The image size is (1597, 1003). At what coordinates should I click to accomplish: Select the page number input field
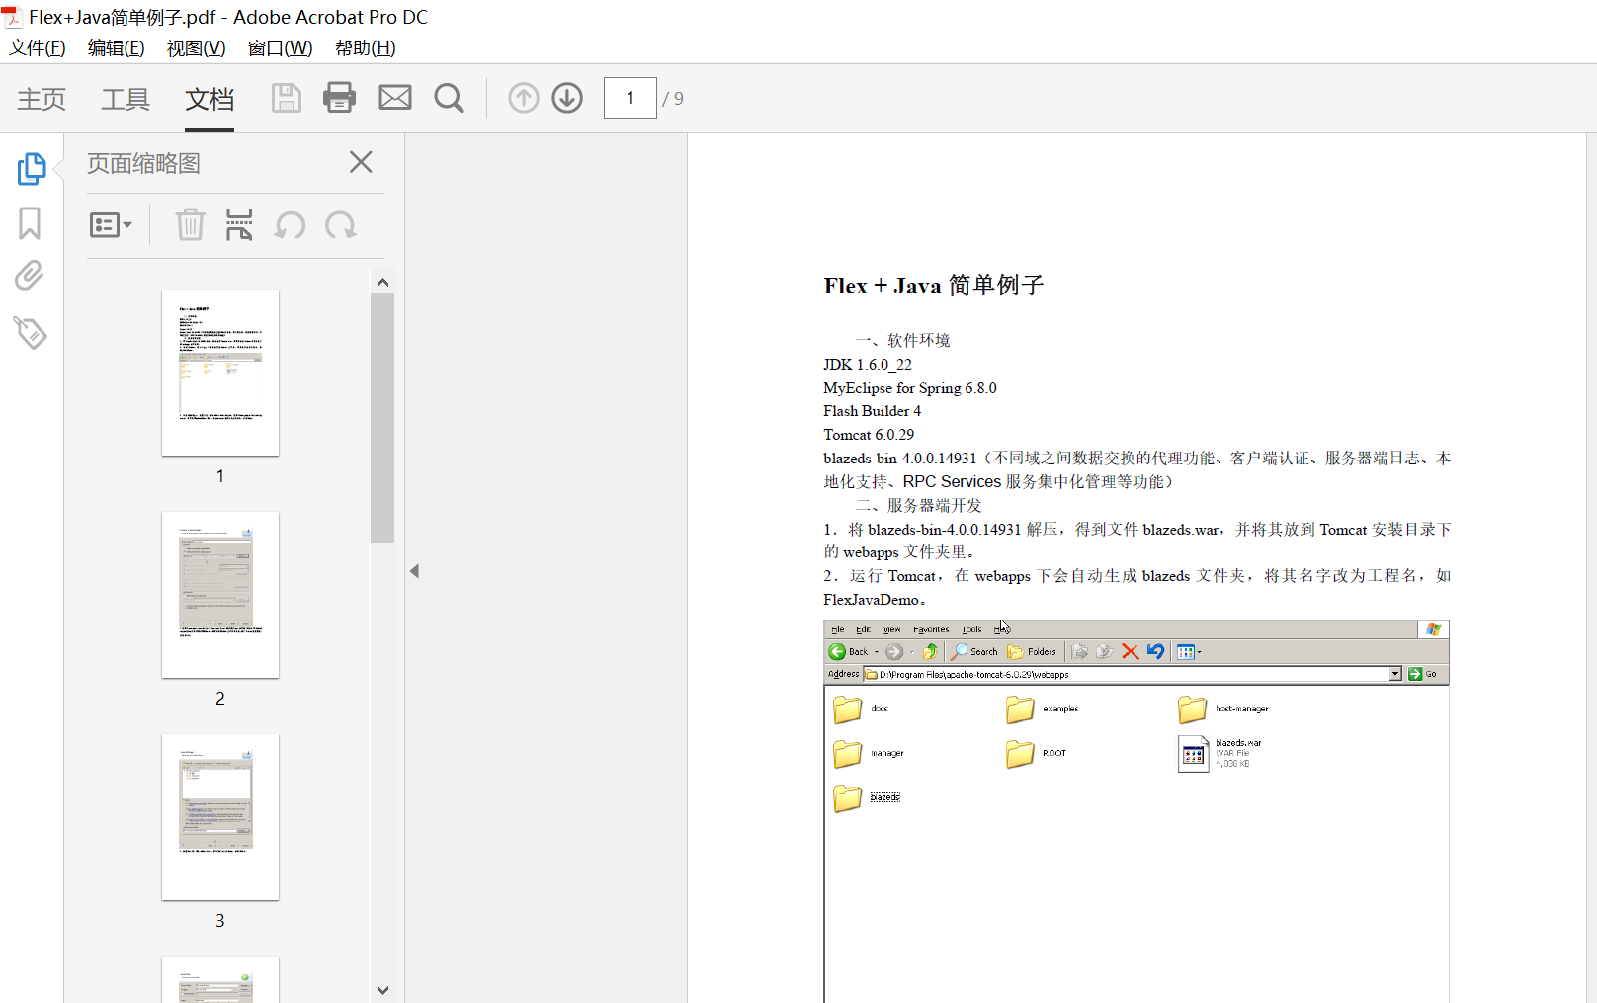[x=630, y=98]
